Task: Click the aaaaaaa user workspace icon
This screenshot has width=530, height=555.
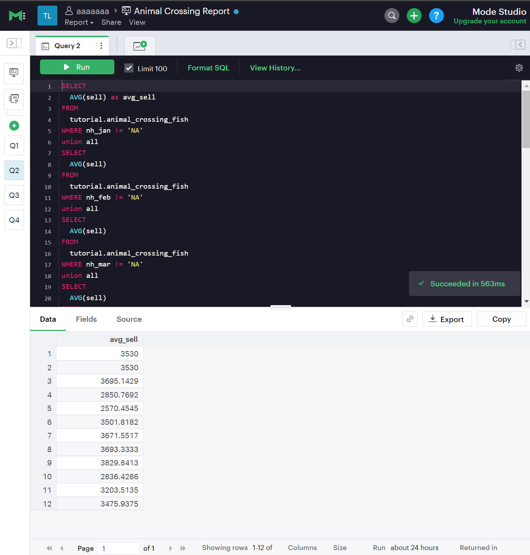Action: tap(69, 11)
